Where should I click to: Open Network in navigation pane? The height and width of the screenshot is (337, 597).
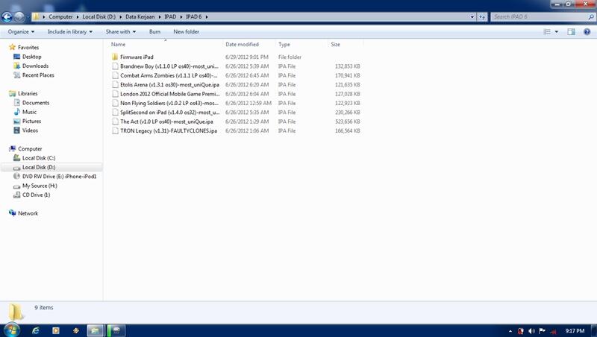point(28,213)
